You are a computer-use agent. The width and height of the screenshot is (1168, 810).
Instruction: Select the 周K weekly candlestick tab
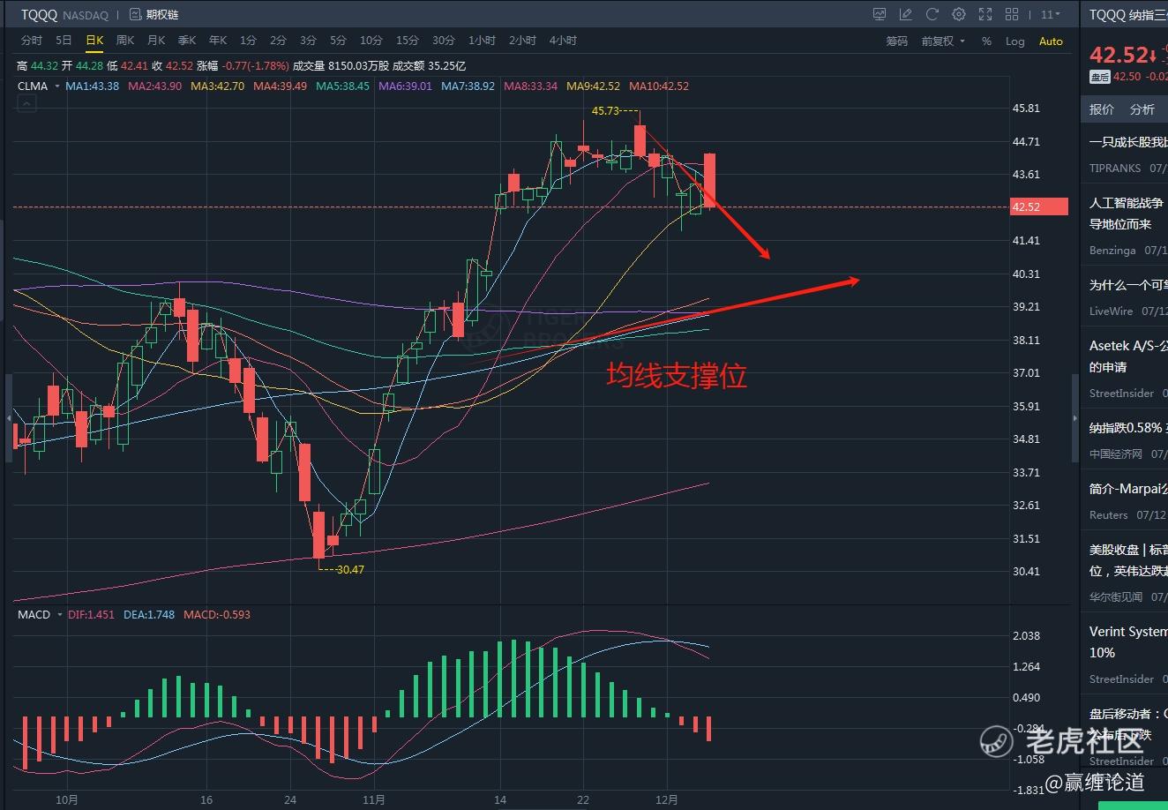click(x=125, y=41)
